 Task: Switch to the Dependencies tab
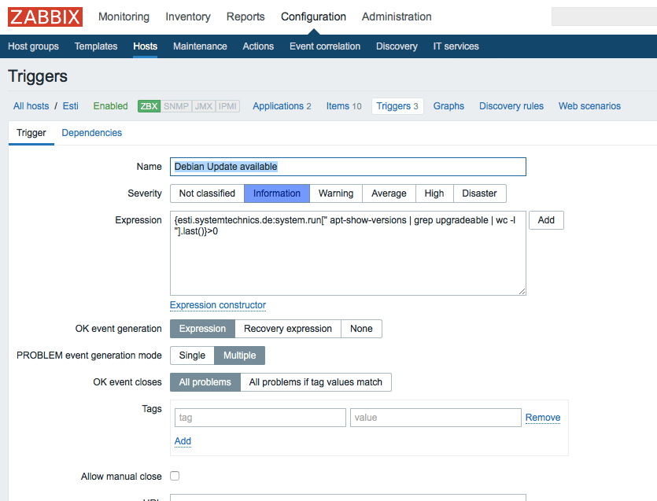(x=92, y=133)
